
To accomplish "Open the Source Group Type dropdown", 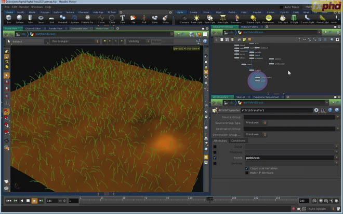I will pyautogui.click(x=255, y=123).
